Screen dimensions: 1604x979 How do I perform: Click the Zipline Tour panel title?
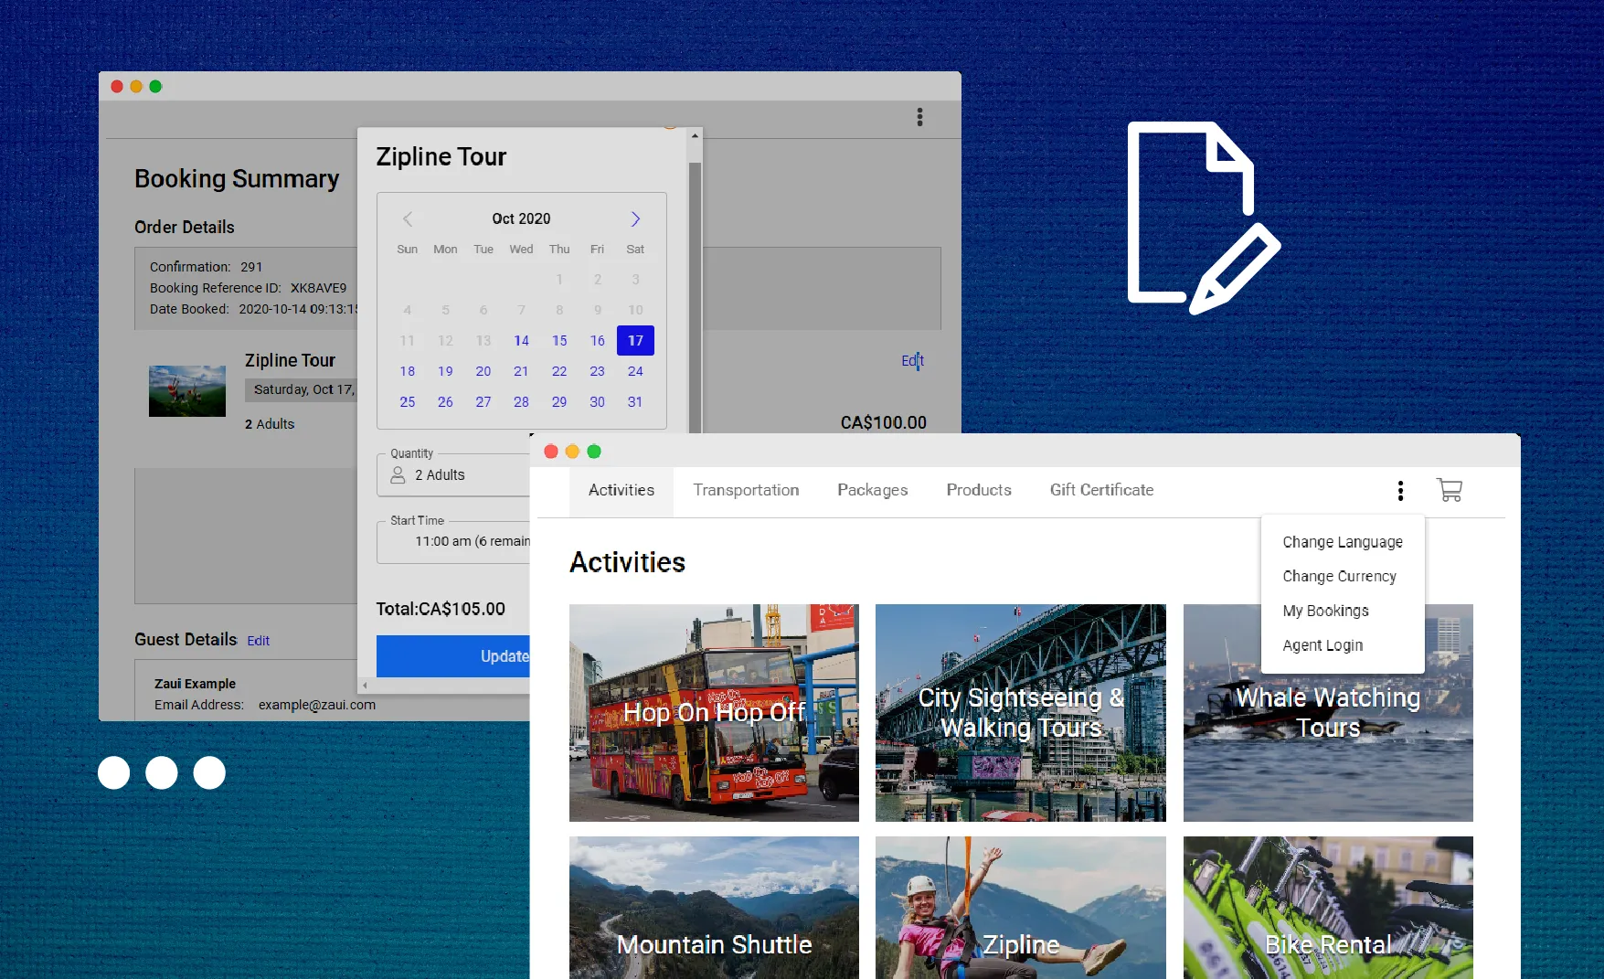pyautogui.click(x=441, y=156)
